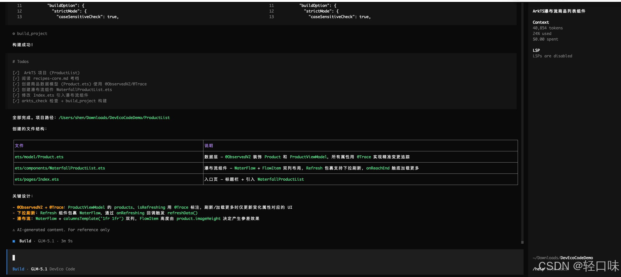Click the '24% used' context value

(x=542, y=34)
